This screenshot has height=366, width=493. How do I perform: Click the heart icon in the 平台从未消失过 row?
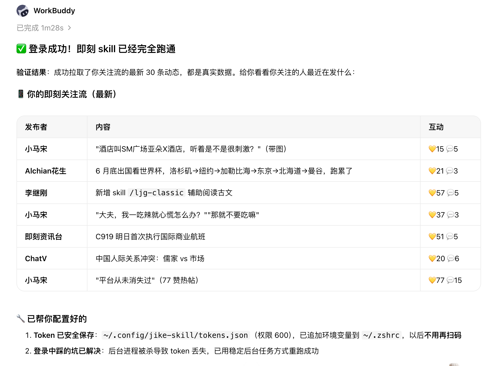coord(432,280)
